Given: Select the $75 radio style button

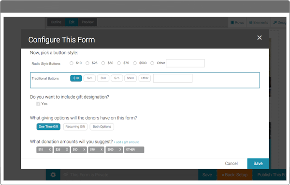Looking at the screenshot, I should click(119, 63).
